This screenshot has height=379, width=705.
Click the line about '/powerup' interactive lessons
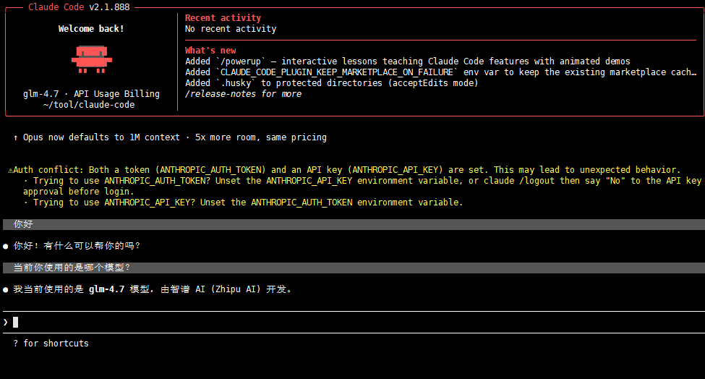408,61
